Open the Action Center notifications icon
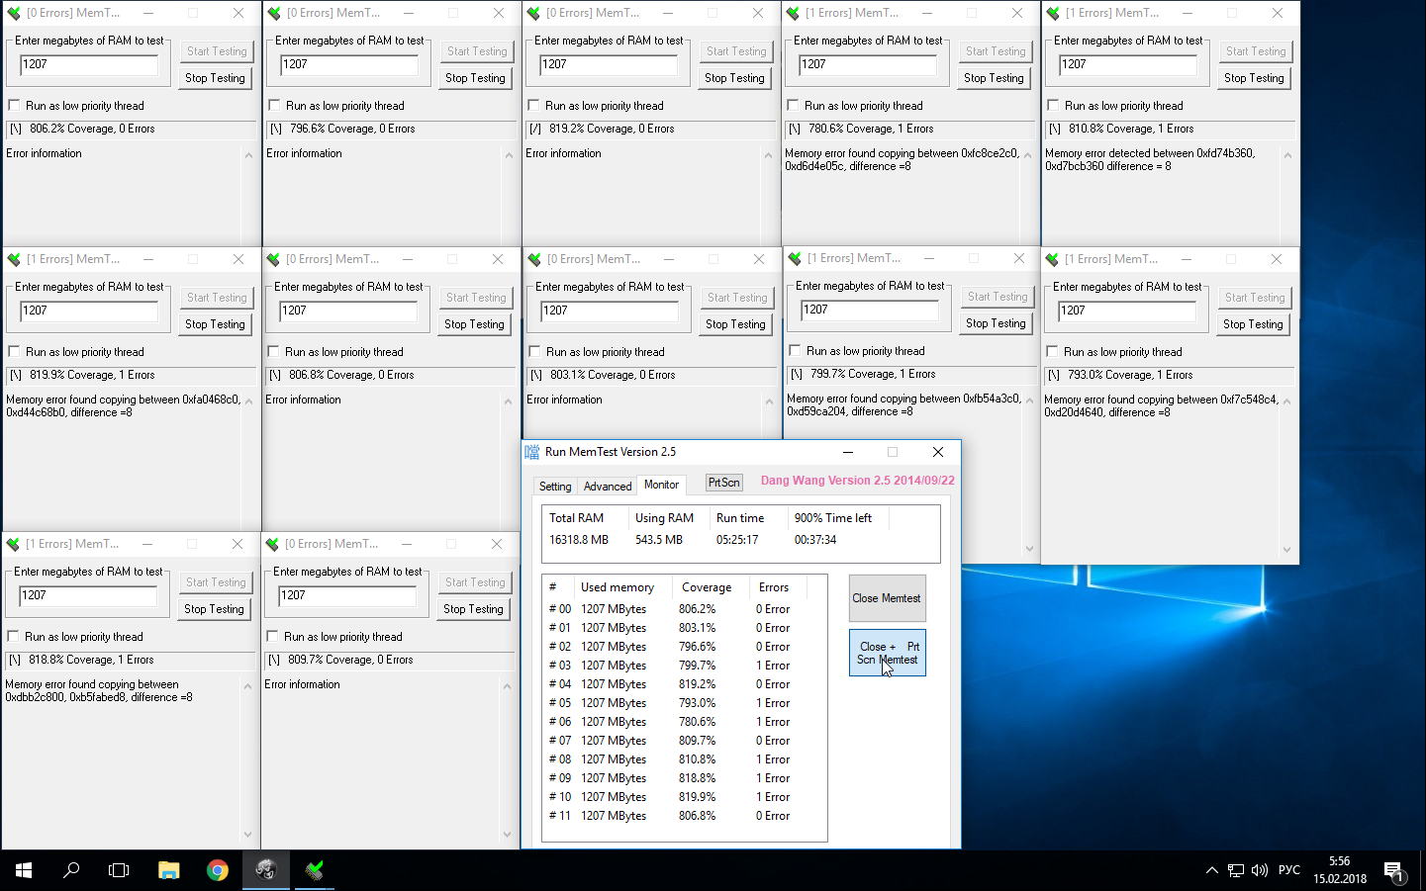This screenshot has width=1426, height=891. (x=1394, y=871)
